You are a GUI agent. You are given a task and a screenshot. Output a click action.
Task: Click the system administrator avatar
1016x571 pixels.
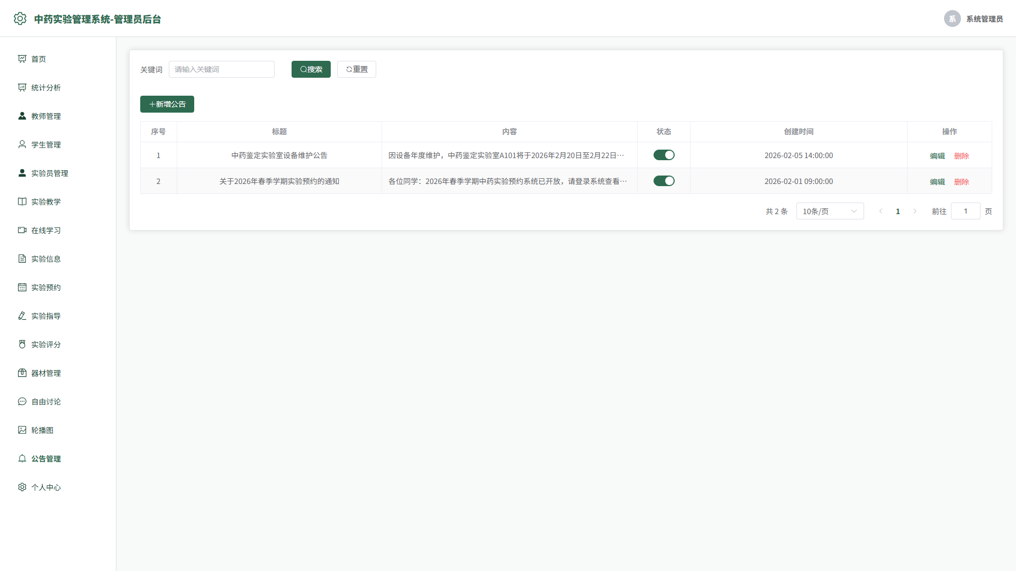(952, 19)
